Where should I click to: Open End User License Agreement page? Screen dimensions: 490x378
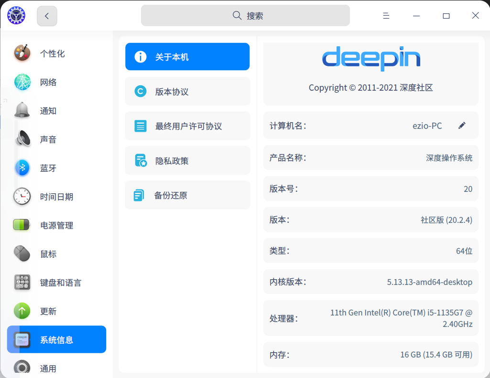(x=187, y=126)
